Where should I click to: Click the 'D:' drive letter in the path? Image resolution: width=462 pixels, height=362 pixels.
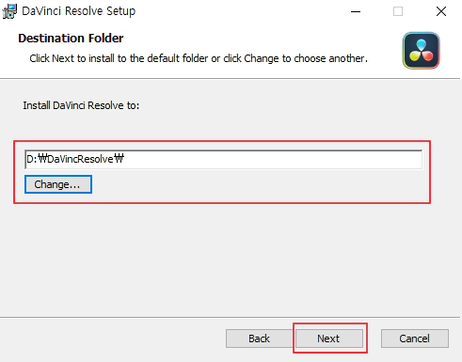pyautogui.click(x=32, y=159)
